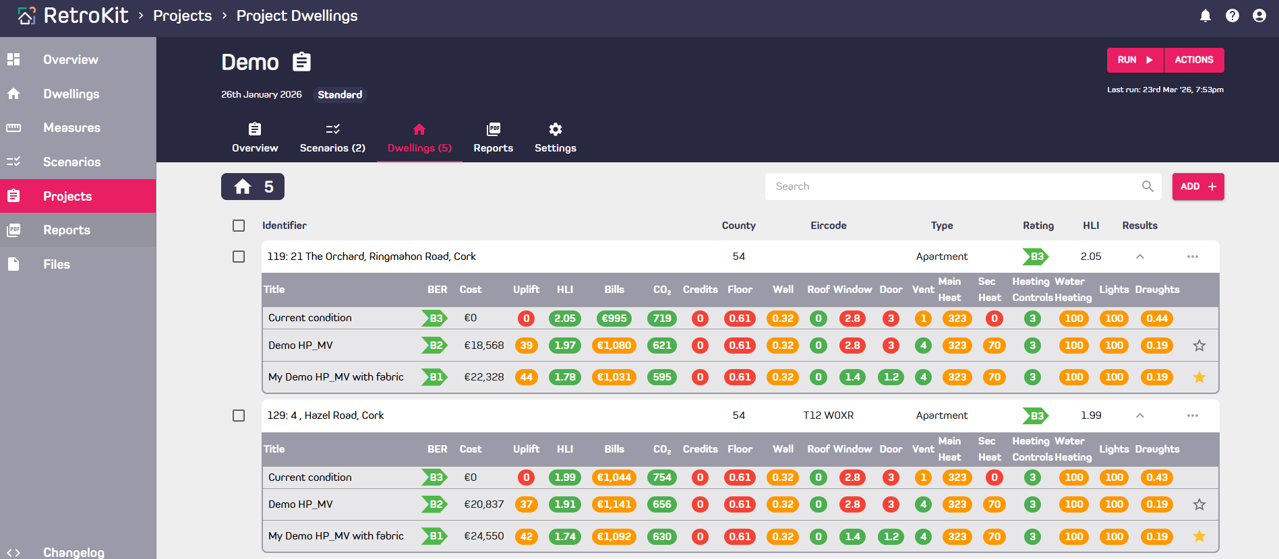This screenshot has height=559, width=1279.
Task: Click the ADD dwelling button
Action: [x=1198, y=187]
